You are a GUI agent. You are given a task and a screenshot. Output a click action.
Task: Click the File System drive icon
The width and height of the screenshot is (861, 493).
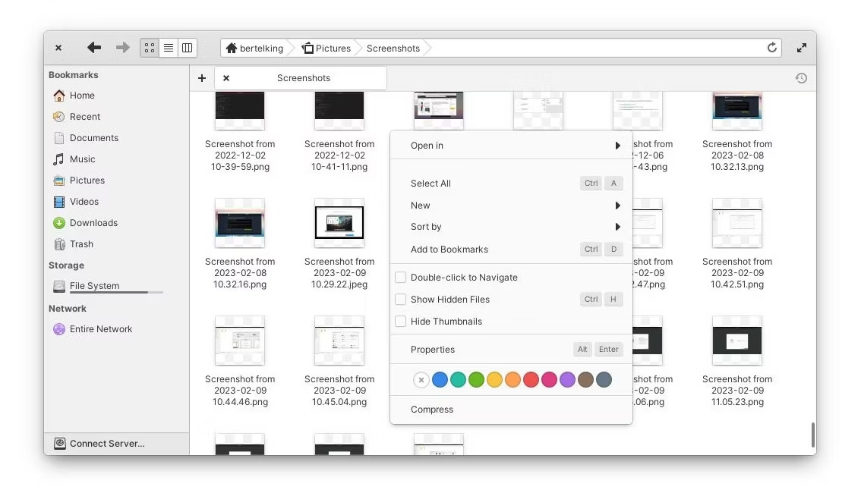[x=58, y=286]
